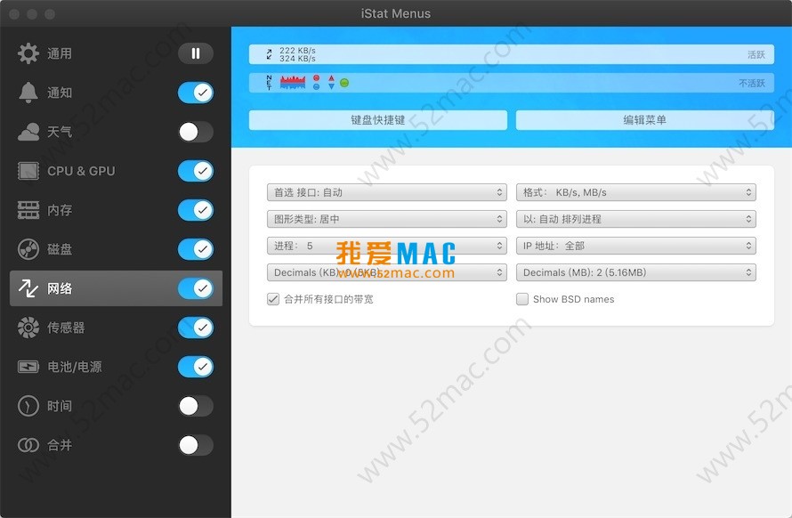Click the Sensors (传感器) fan icon

28,328
